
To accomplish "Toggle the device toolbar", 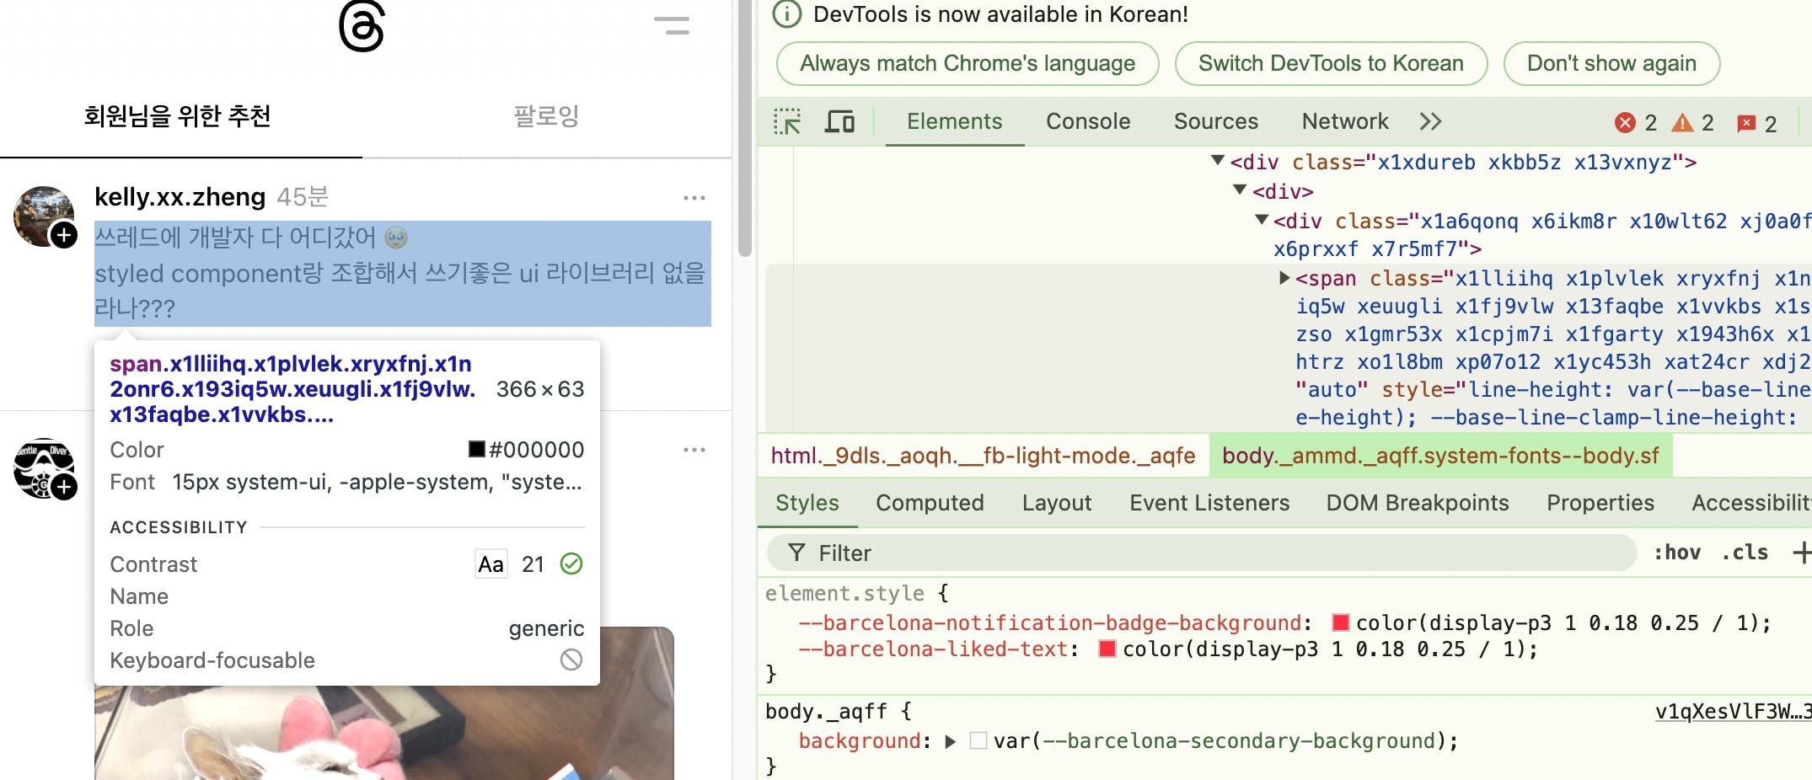I will 839,122.
